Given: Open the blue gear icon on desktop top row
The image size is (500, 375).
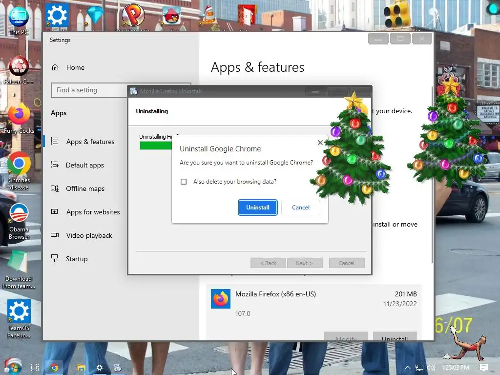Looking at the screenshot, I should point(57,15).
